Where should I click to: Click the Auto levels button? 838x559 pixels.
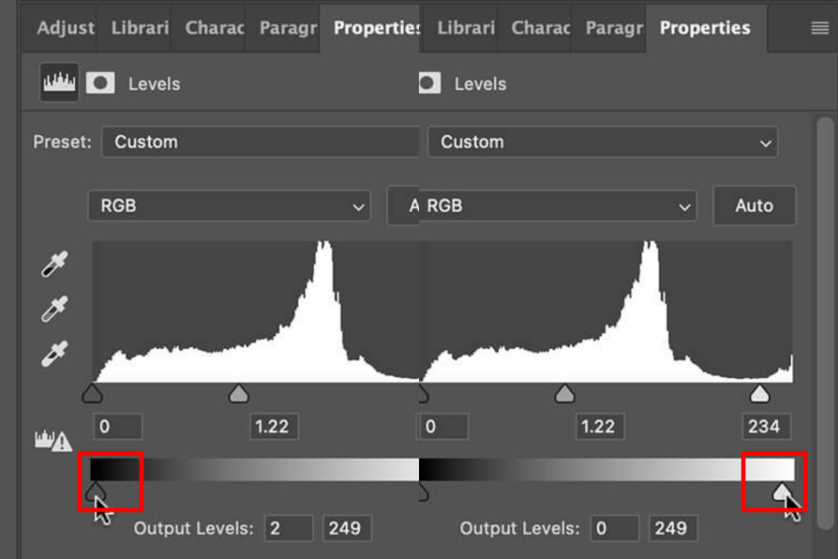pos(754,205)
